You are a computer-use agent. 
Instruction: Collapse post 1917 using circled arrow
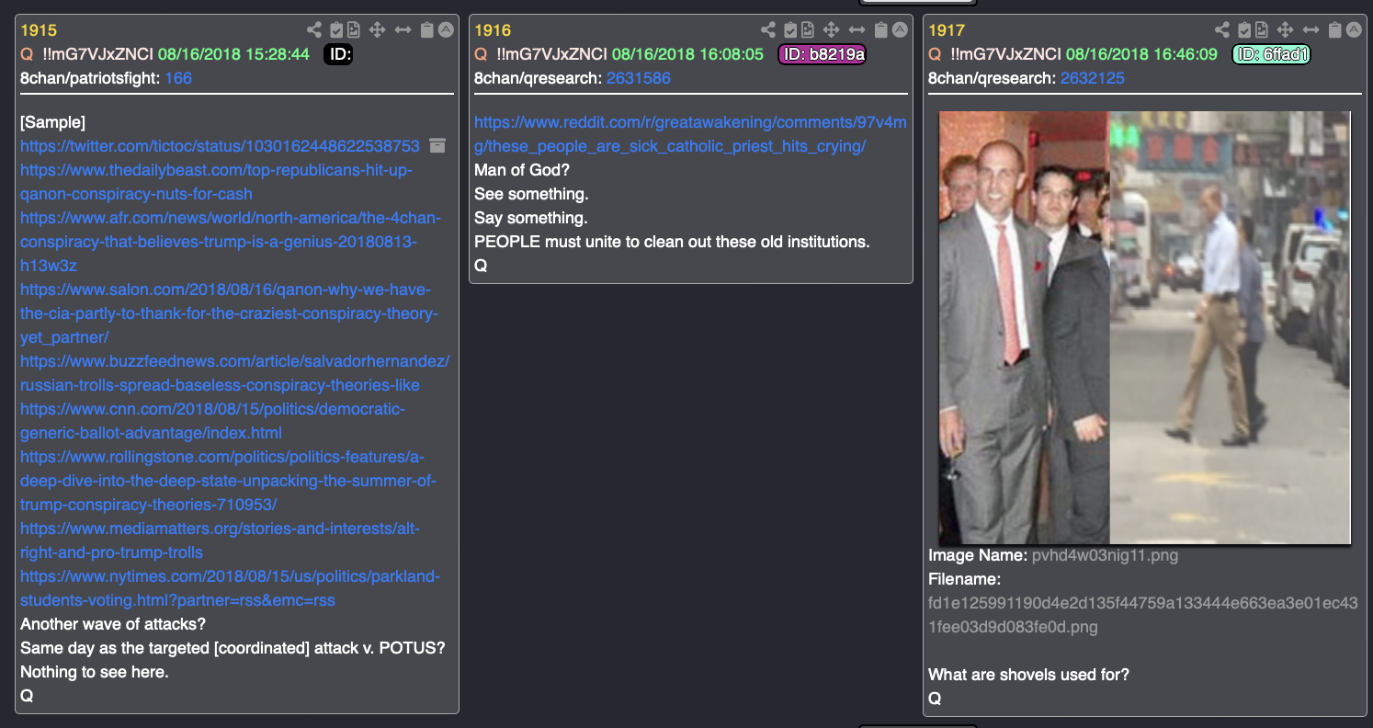[x=1354, y=30]
